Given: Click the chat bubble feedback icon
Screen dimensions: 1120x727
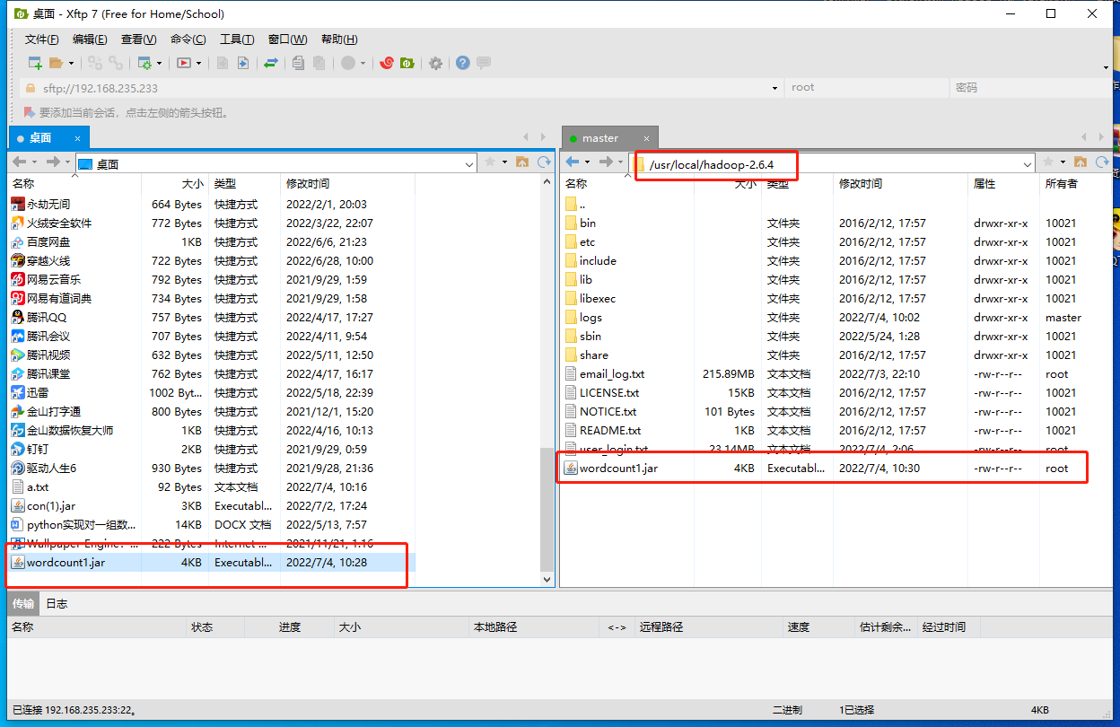Looking at the screenshot, I should click(484, 63).
